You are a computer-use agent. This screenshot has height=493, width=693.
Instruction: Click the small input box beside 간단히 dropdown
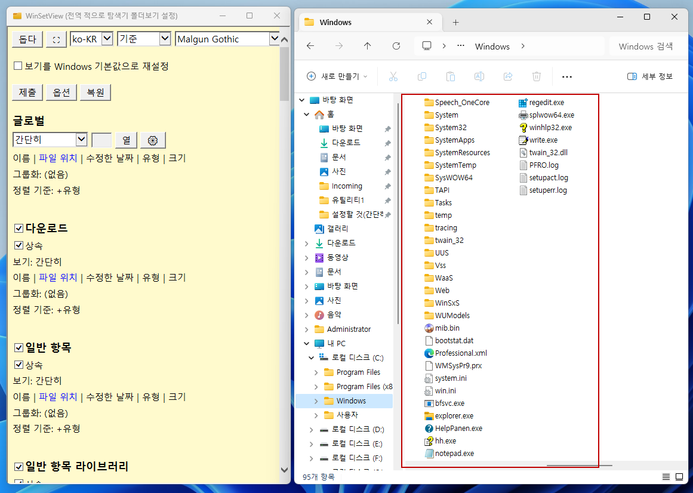click(x=101, y=140)
